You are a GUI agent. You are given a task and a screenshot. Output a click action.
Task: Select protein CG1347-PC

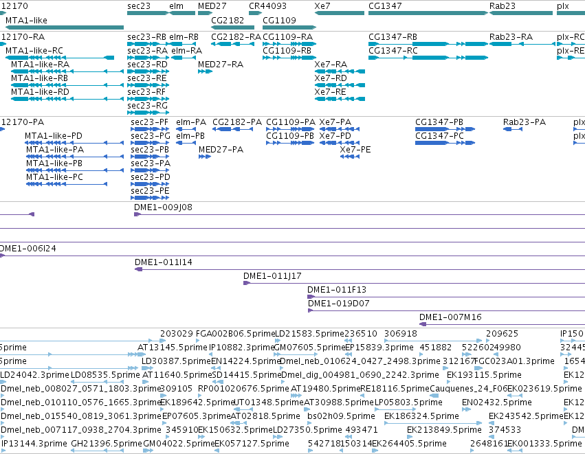tap(439, 136)
